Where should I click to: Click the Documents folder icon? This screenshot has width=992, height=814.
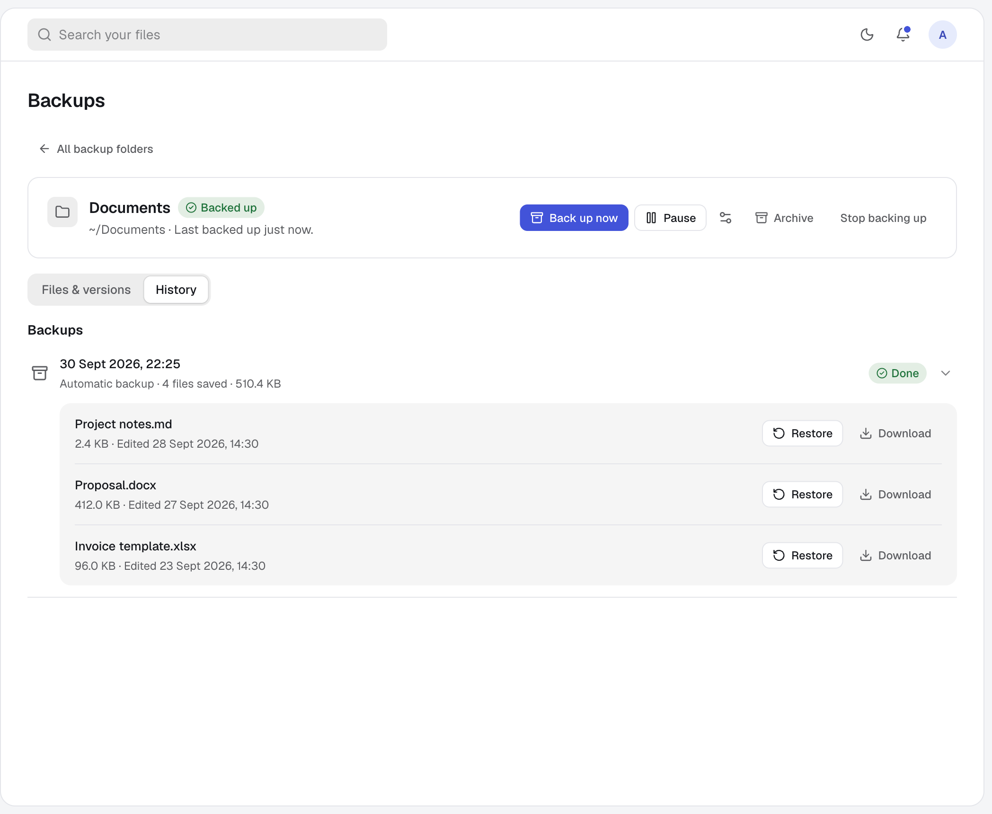click(62, 212)
